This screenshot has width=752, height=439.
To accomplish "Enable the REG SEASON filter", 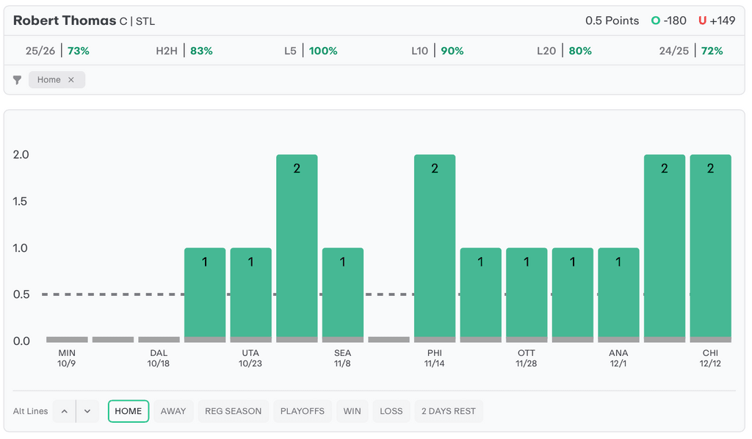I will (x=233, y=411).
